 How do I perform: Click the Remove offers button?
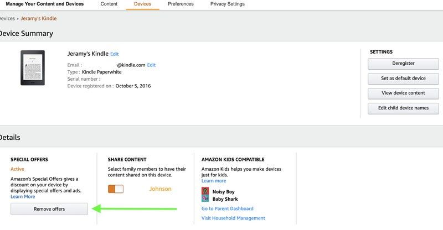coord(49,209)
